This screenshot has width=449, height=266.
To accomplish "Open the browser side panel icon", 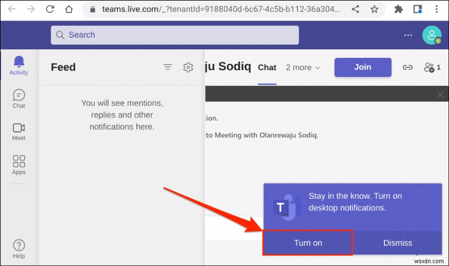I will click(418, 10).
